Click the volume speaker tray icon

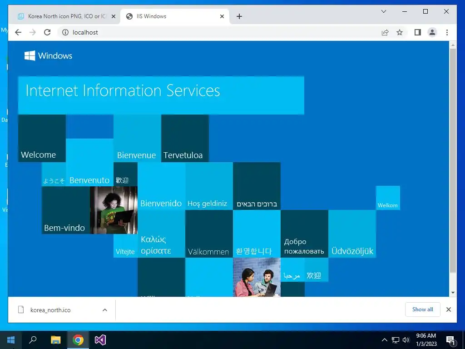(406, 340)
